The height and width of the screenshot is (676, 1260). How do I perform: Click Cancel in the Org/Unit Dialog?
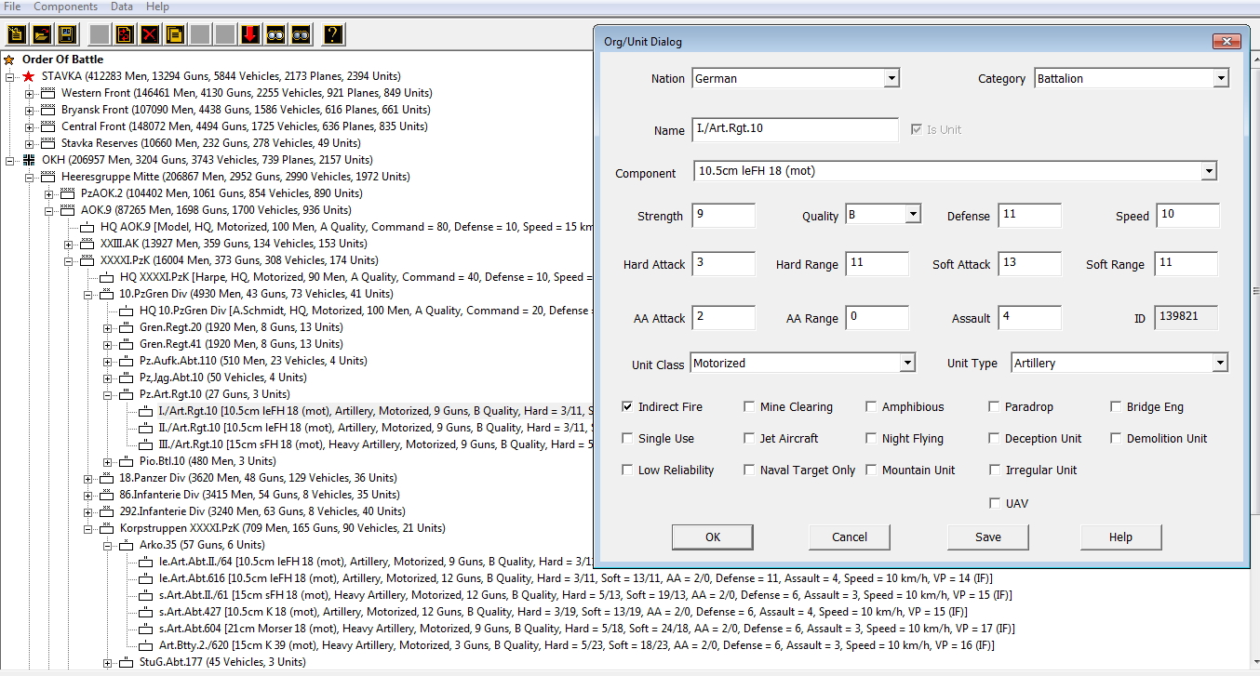click(850, 537)
